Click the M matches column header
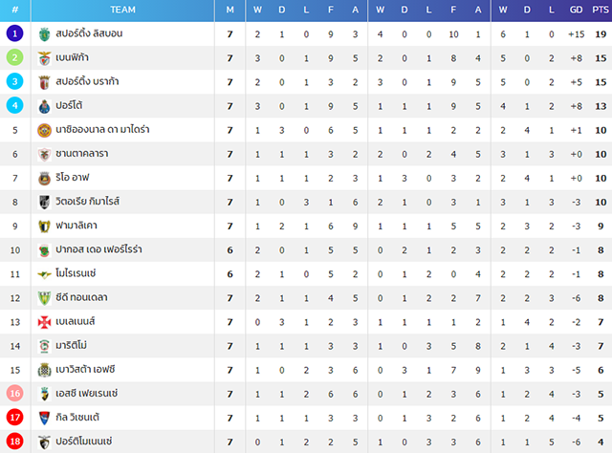The image size is (612, 453). (229, 11)
